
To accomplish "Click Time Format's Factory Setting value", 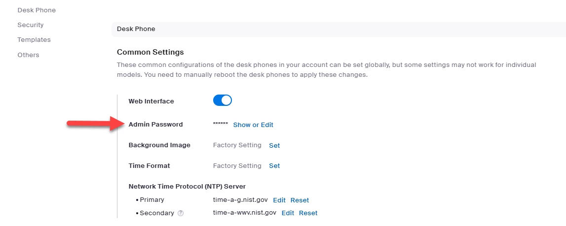I will tap(237, 166).
